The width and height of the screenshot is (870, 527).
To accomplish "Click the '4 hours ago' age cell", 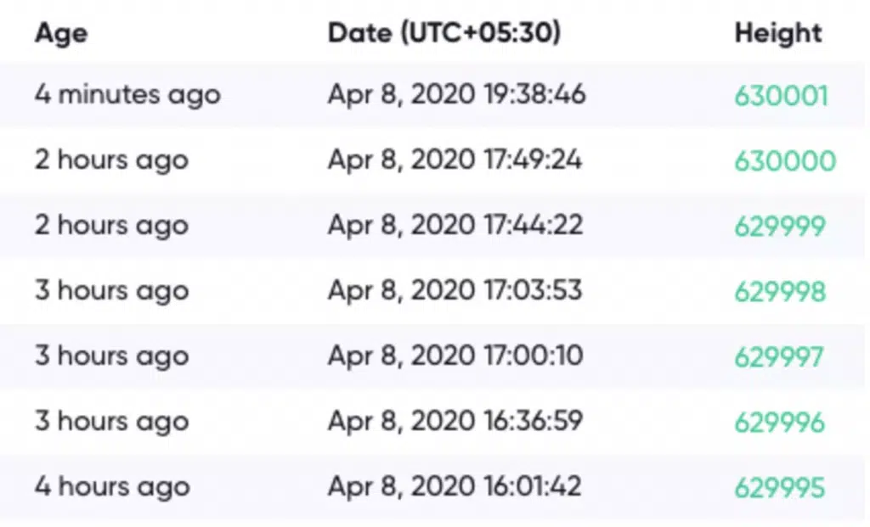I will pos(113,488).
